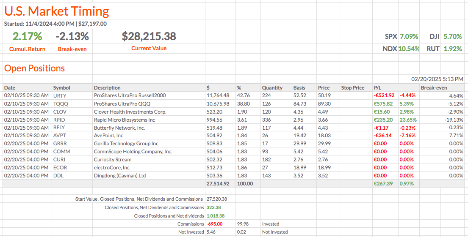Select the 23.65% P/L percentage for RPID
Image resolution: width=468 pixels, height=237 pixels.
click(x=407, y=120)
